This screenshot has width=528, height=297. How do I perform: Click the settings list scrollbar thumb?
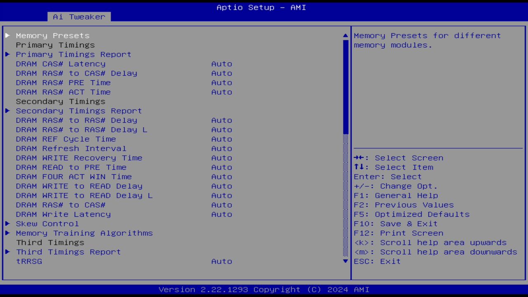pyautogui.click(x=346, y=87)
